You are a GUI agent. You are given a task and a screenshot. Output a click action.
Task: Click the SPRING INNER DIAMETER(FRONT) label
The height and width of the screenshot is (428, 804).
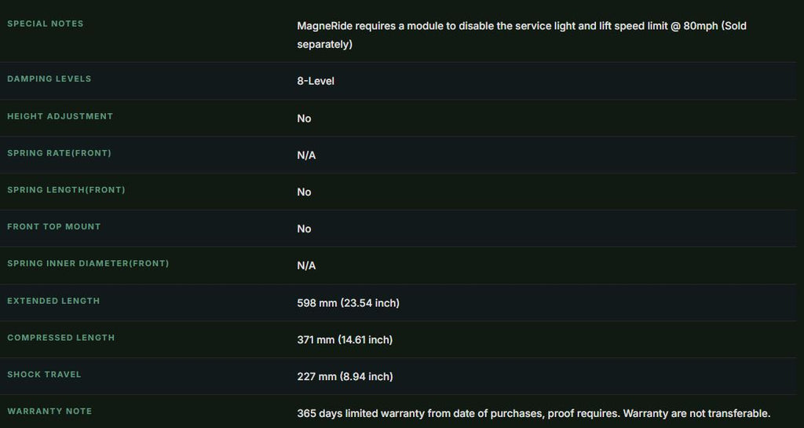click(x=88, y=263)
